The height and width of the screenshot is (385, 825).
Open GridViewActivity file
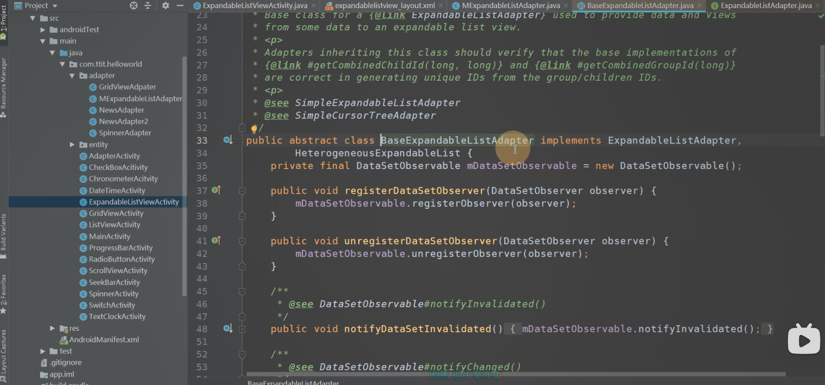111,213
